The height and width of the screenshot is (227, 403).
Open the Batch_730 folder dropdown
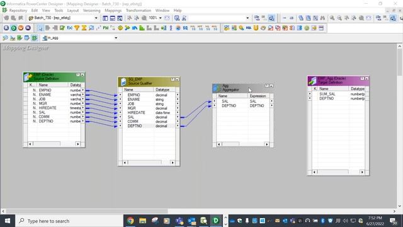[96, 18]
